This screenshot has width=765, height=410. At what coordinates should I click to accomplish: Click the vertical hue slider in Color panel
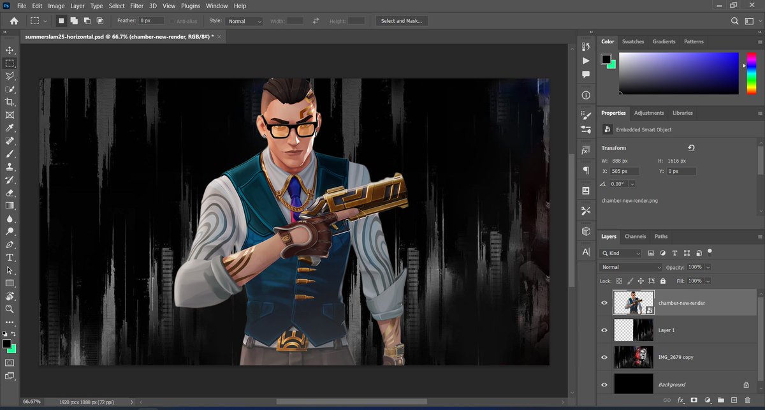point(751,73)
